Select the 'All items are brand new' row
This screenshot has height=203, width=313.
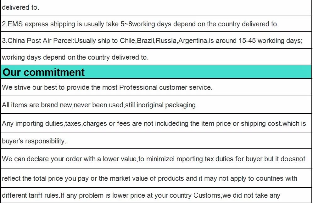[x=156, y=104]
